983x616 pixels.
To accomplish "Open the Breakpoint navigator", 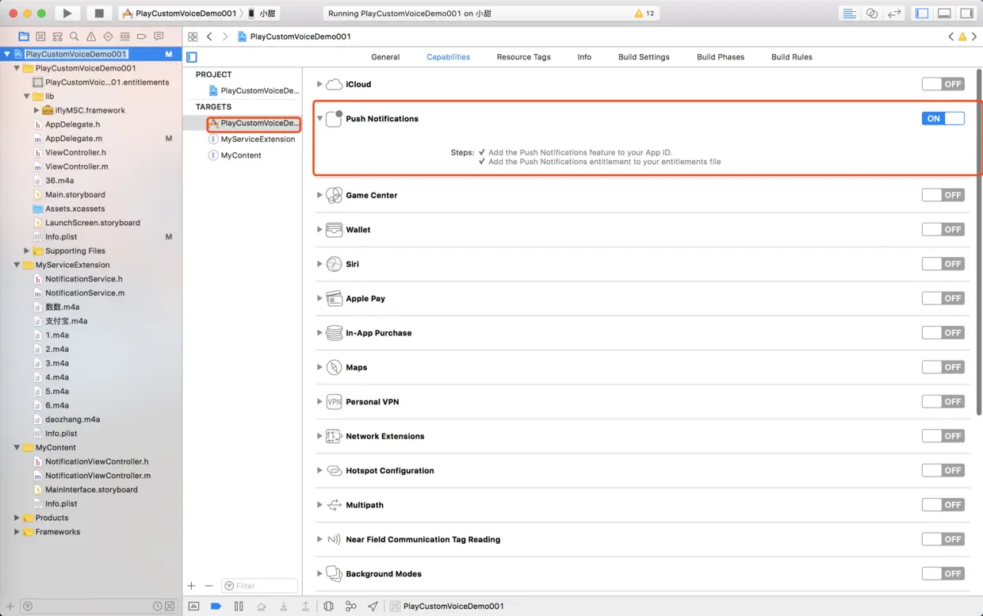I will pos(142,36).
